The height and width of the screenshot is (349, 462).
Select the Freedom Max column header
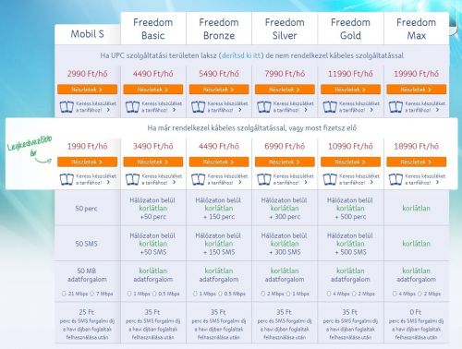tap(417, 29)
